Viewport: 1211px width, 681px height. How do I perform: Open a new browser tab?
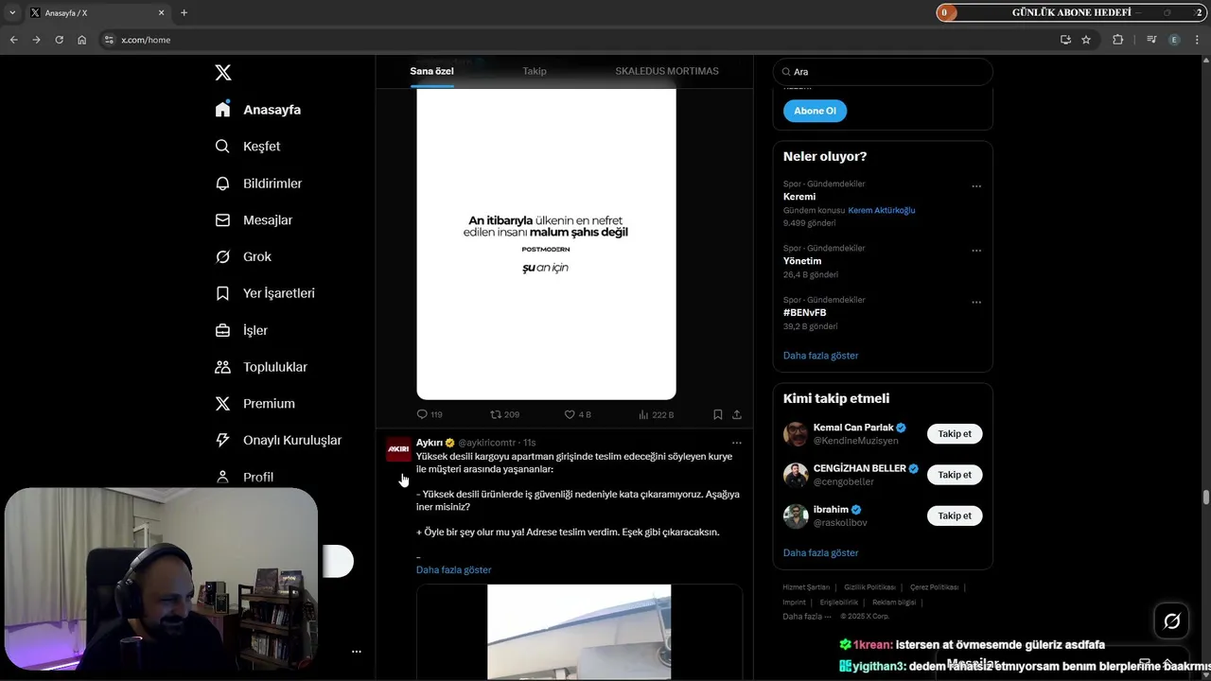click(x=184, y=12)
